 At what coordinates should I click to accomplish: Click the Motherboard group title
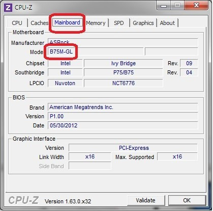pos(28,32)
